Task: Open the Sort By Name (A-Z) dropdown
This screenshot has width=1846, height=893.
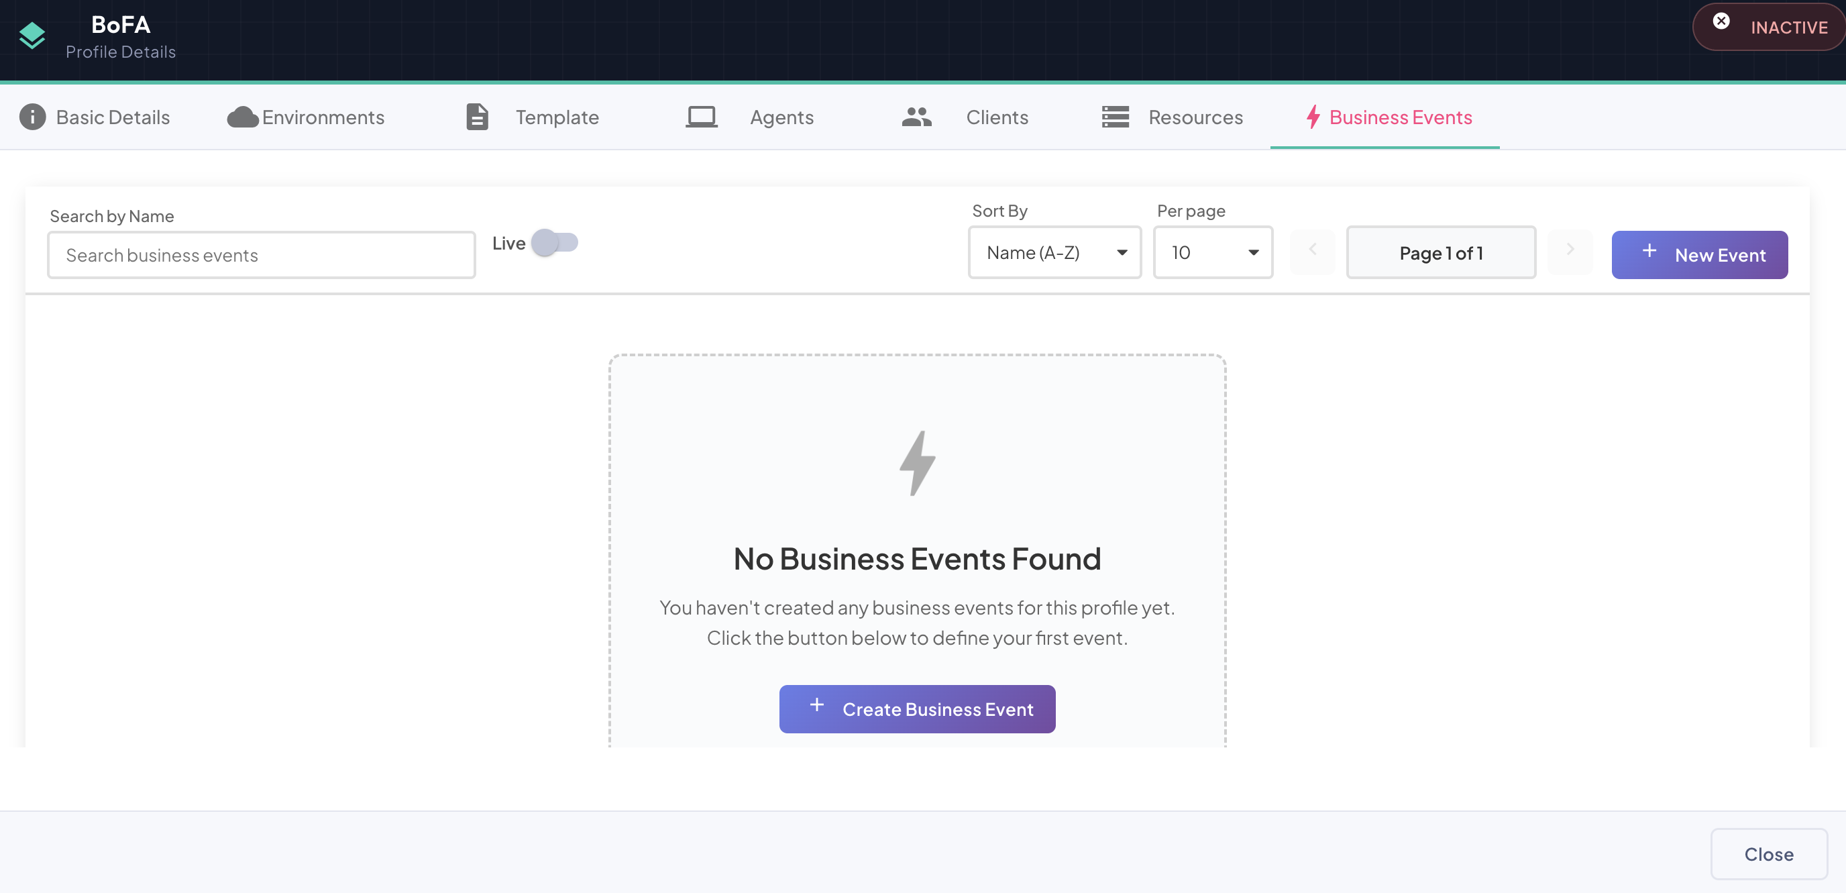Action: click(1054, 252)
